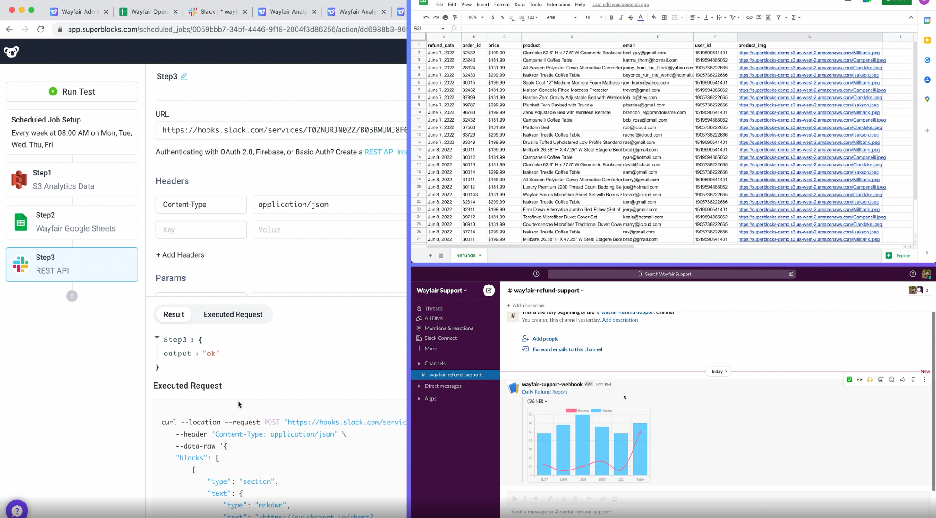Click the insert chart icon in Sheets toolbar
The width and height of the screenshot is (936, 518).
click(x=769, y=17)
